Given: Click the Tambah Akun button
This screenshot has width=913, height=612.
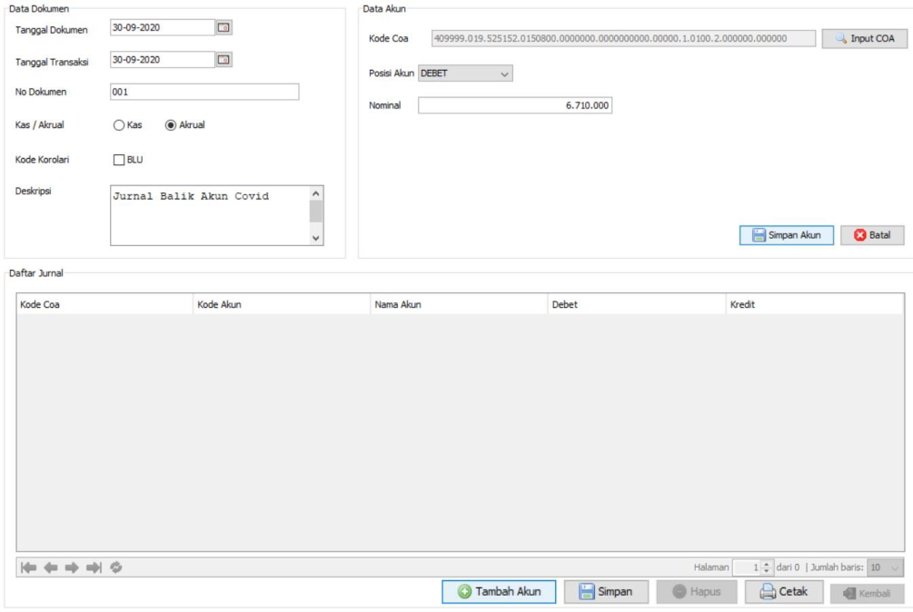Looking at the screenshot, I should [x=499, y=592].
